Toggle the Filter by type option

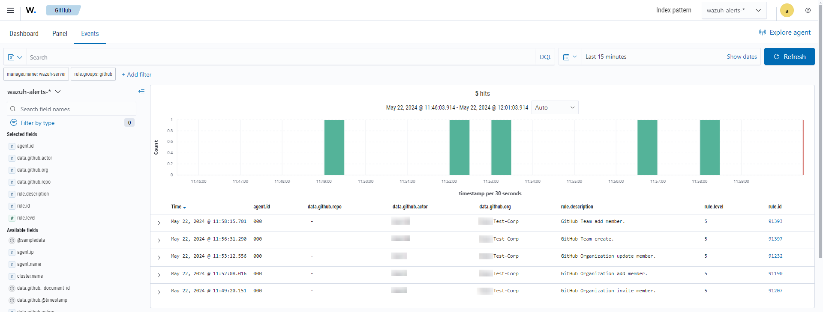pos(37,123)
